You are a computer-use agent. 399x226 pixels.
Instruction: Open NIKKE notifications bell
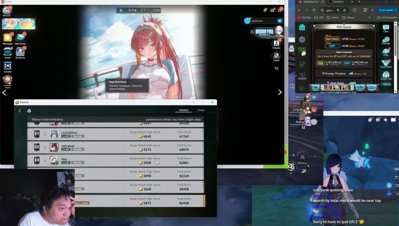pyautogui.click(x=265, y=10)
